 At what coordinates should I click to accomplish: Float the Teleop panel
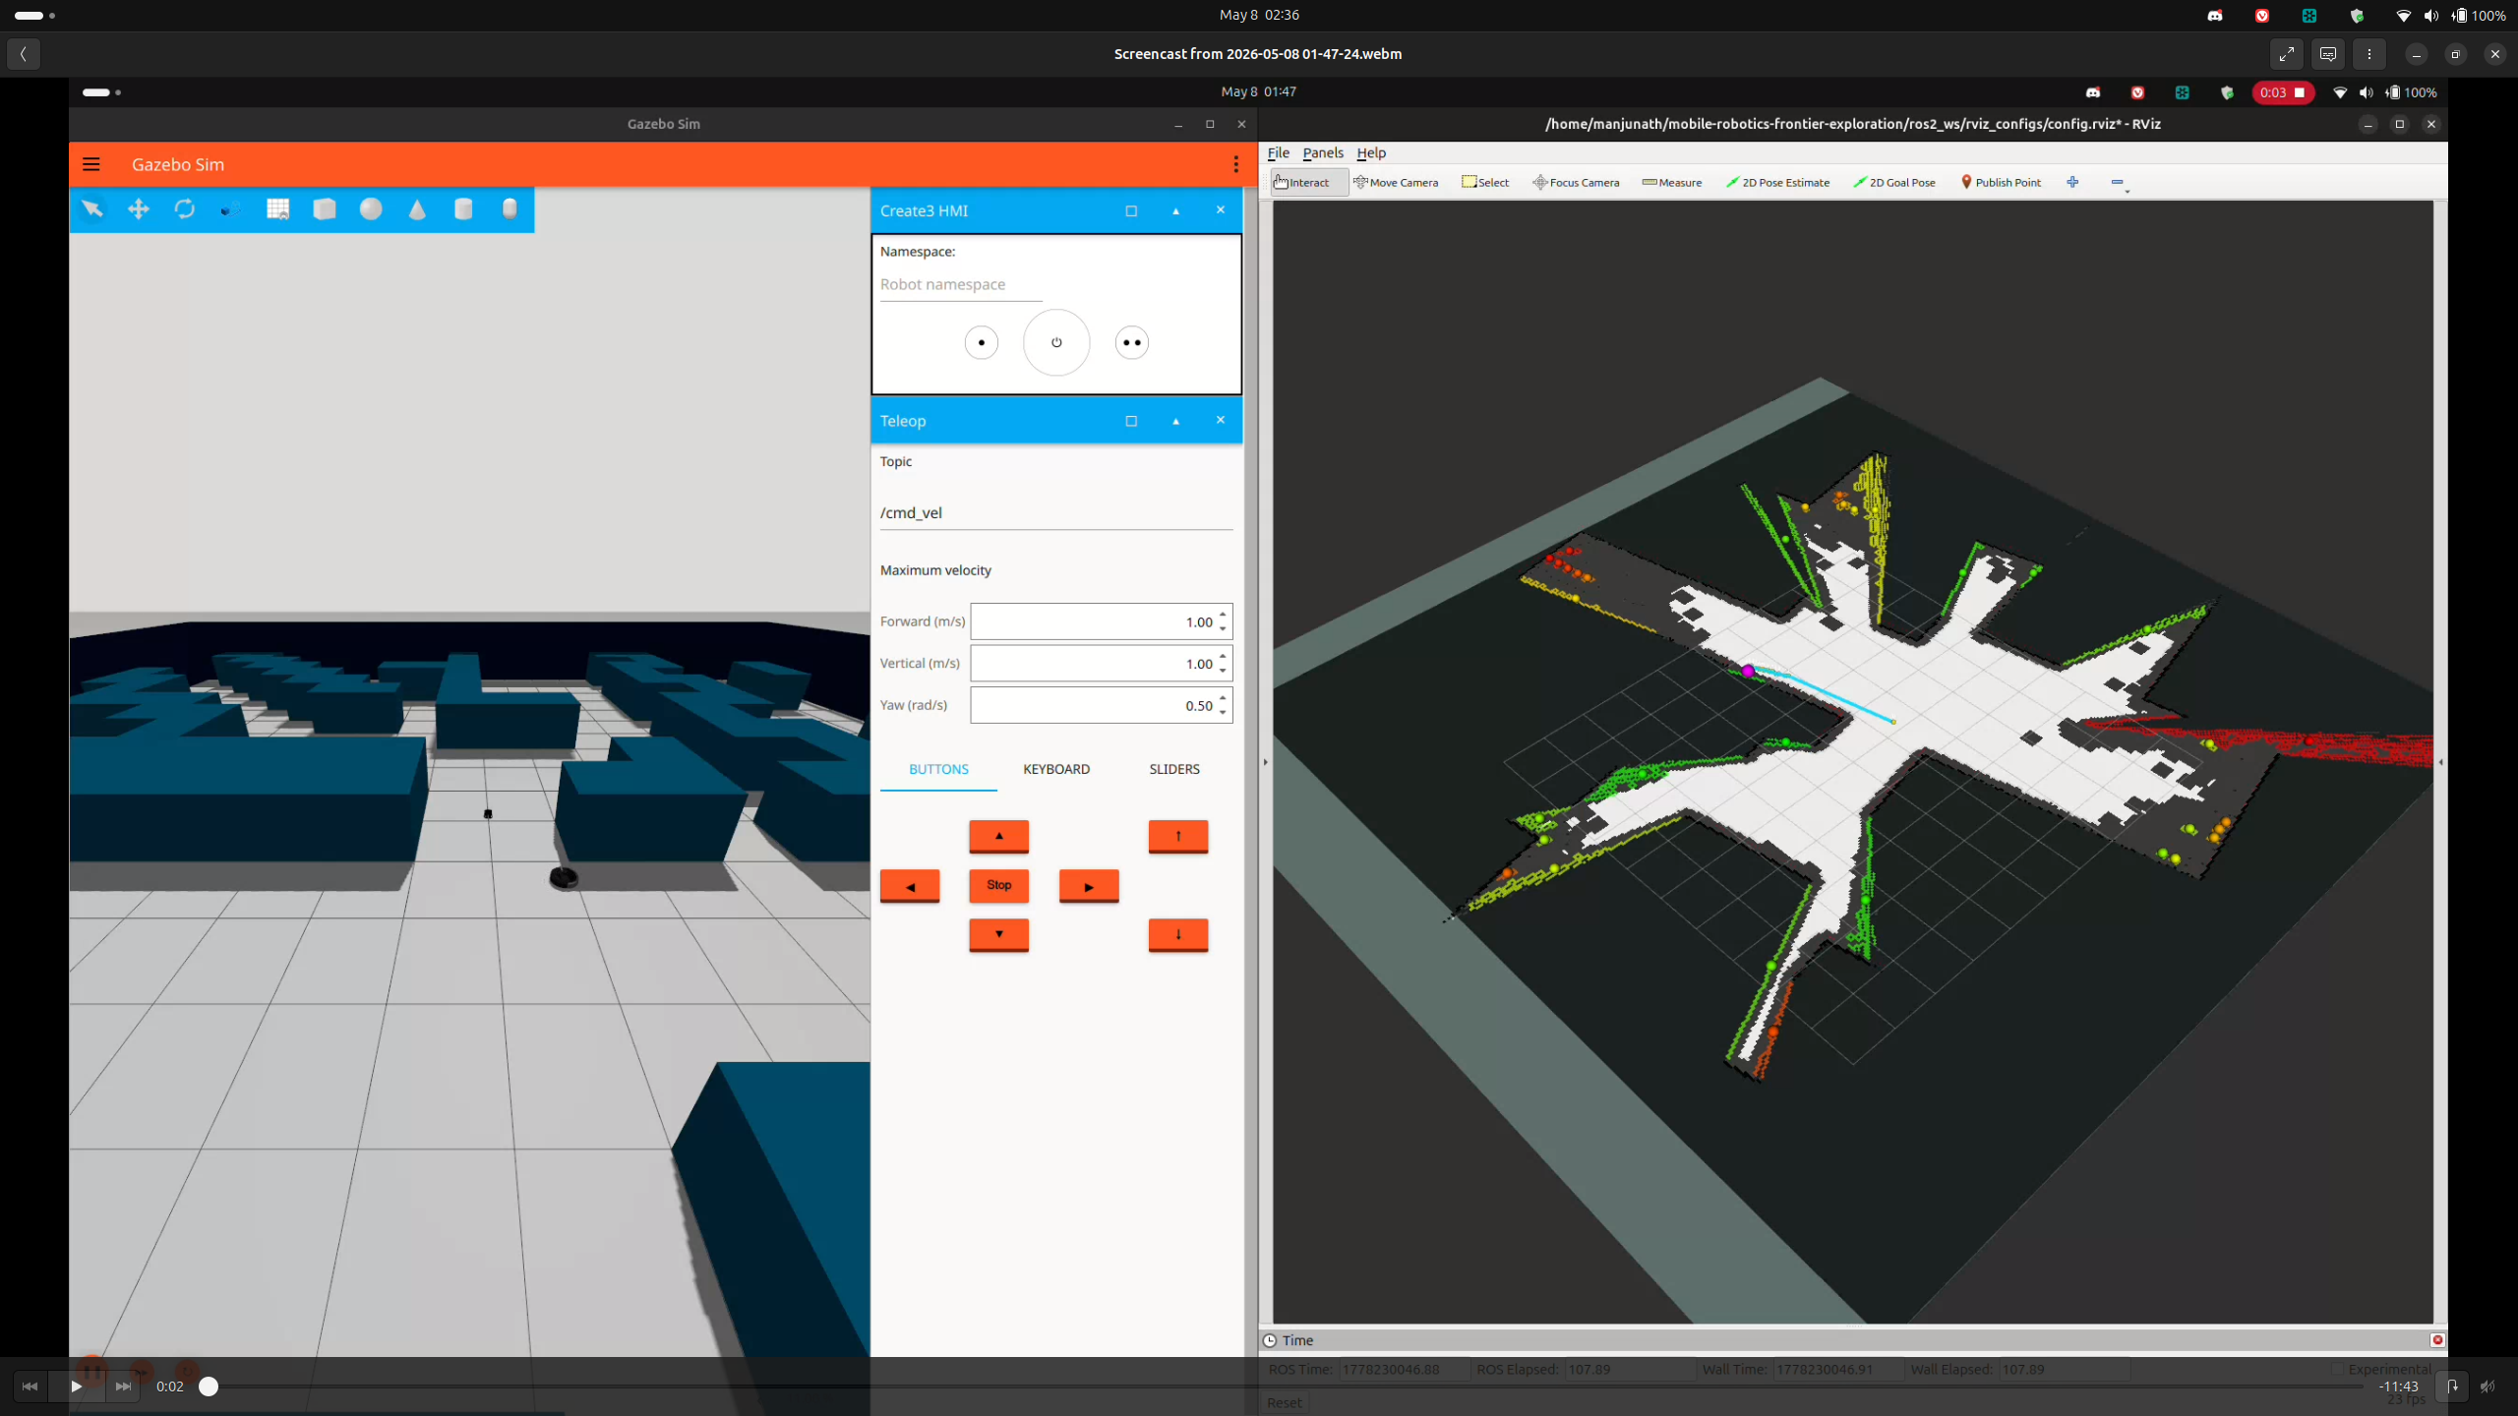point(1131,421)
